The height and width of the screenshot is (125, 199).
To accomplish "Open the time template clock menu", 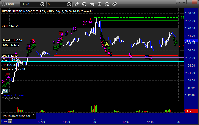I will click(x=69, y=4).
